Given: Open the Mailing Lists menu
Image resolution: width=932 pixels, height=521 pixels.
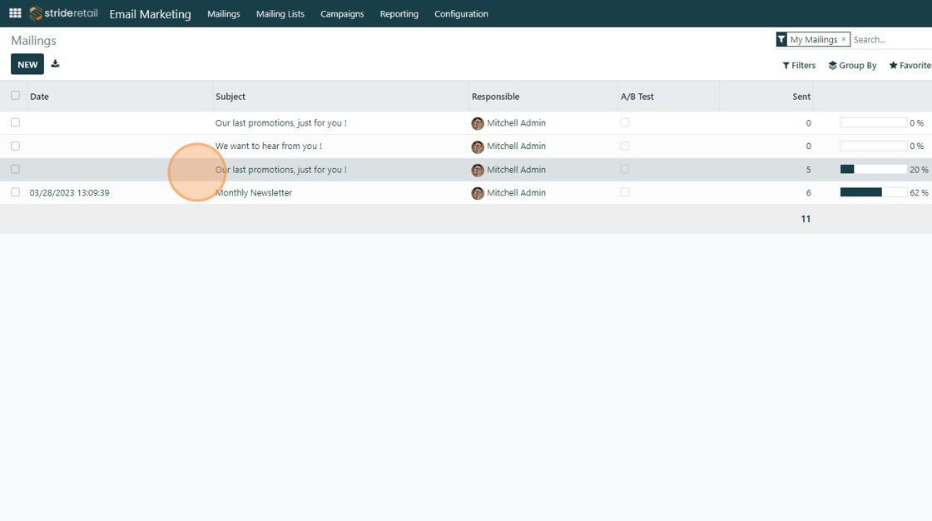Looking at the screenshot, I should (280, 13).
